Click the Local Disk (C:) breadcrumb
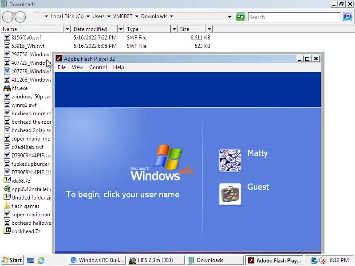This screenshot has height=266, width=355. [x=67, y=16]
